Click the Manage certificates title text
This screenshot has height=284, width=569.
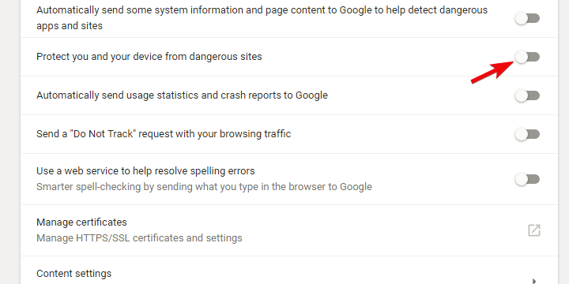tap(81, 222)
